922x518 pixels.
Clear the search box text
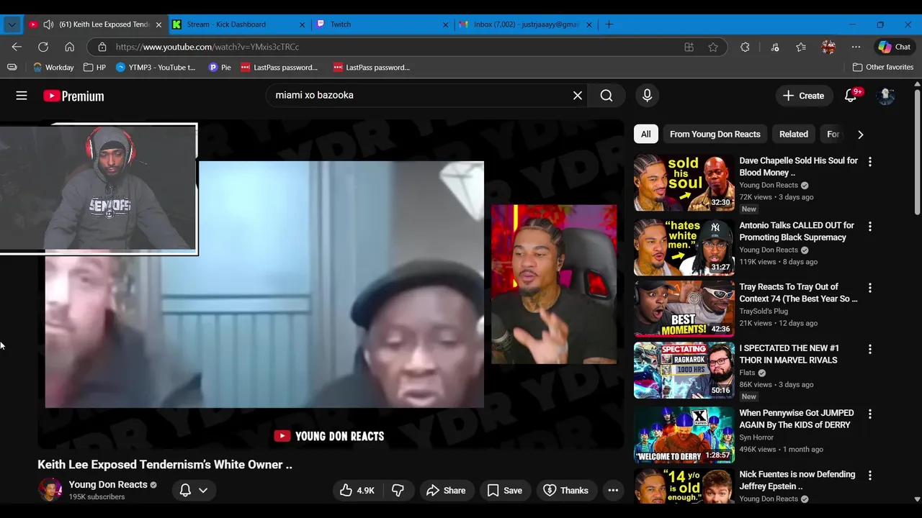pyautogui.click(x=577, y=95)
